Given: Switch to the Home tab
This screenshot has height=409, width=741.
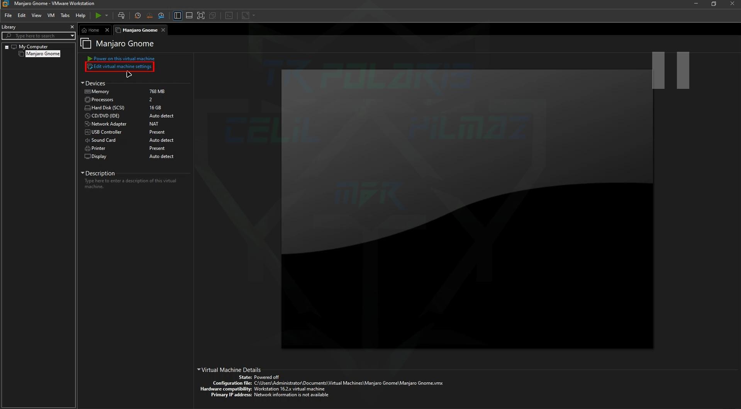Looking at the screenshot, I should [x=93, y=30].
